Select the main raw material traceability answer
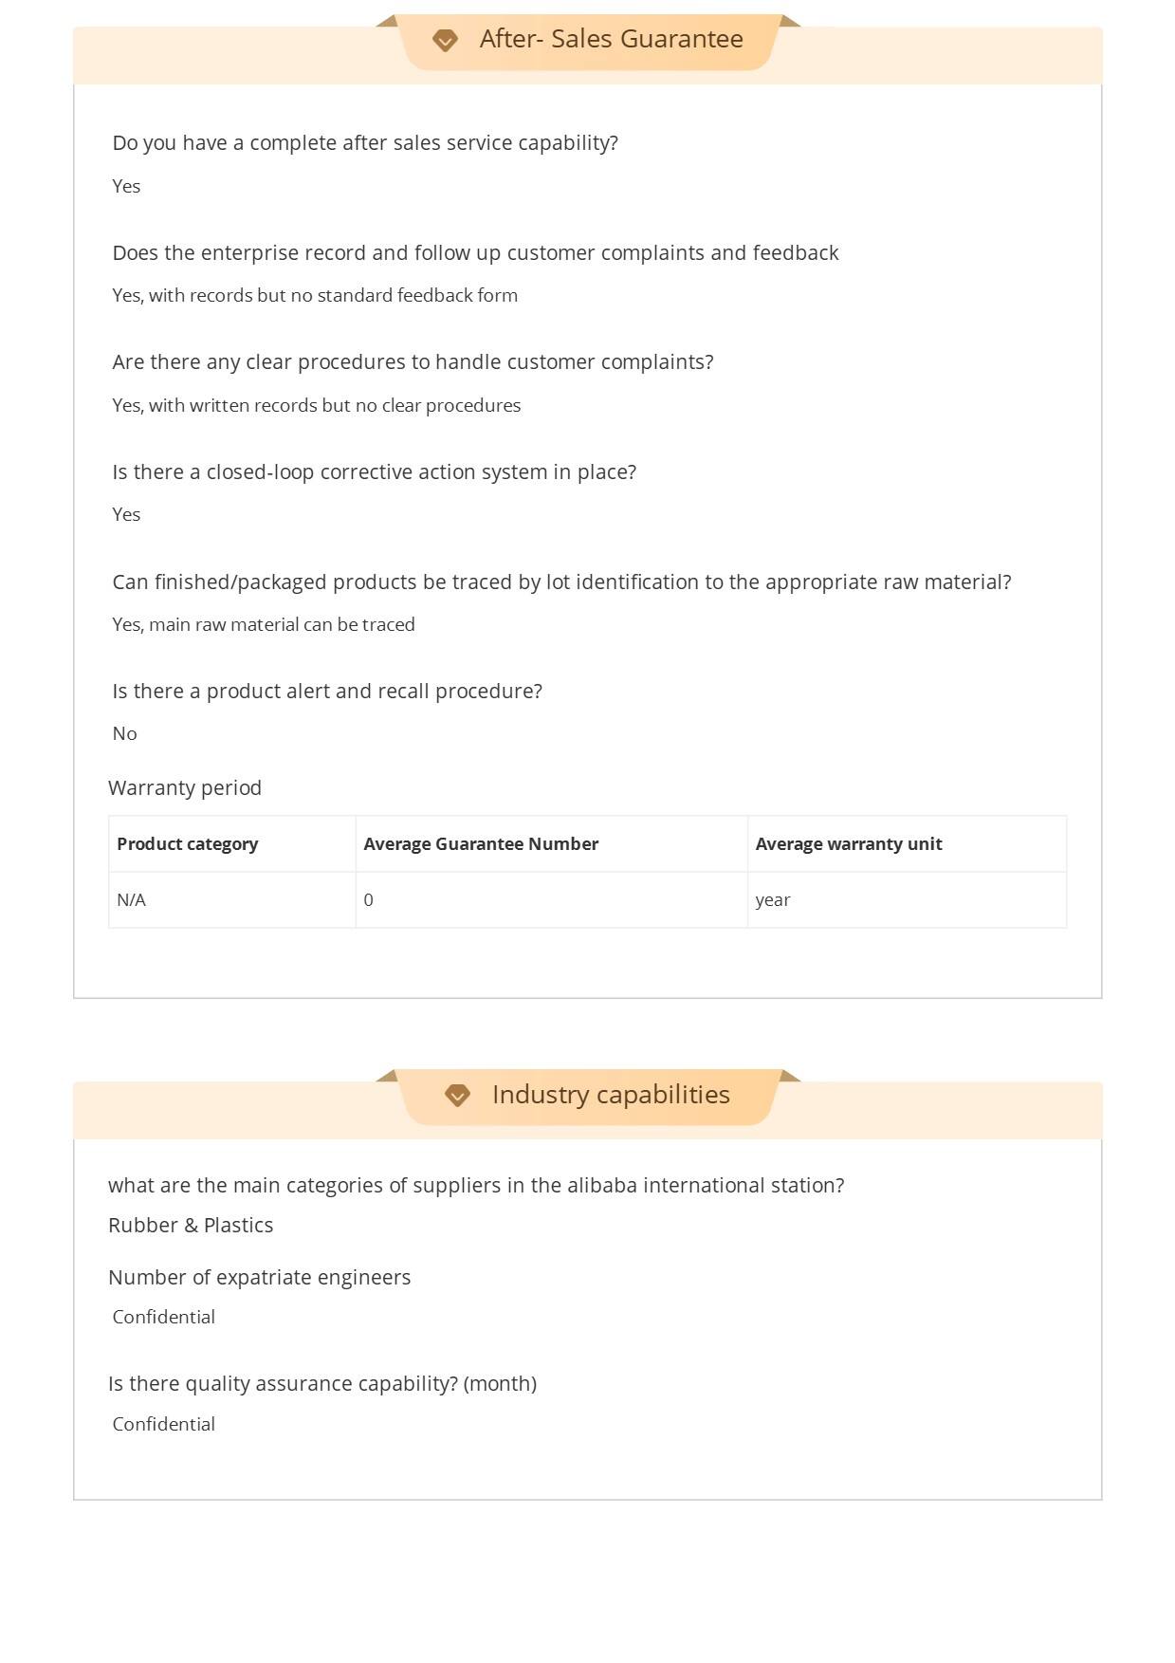The image size is (1175, 1663). coord(264,625)
